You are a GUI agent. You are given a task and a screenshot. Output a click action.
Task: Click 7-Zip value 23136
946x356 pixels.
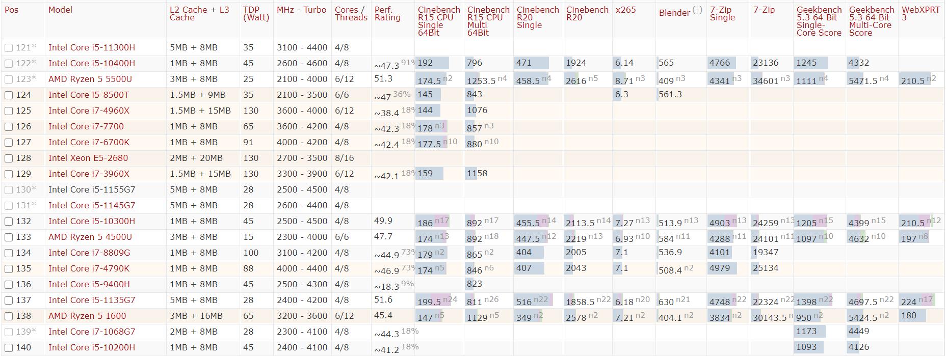click(766, 63)
